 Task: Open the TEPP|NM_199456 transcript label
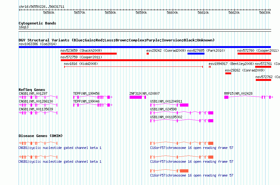(86, 93)
